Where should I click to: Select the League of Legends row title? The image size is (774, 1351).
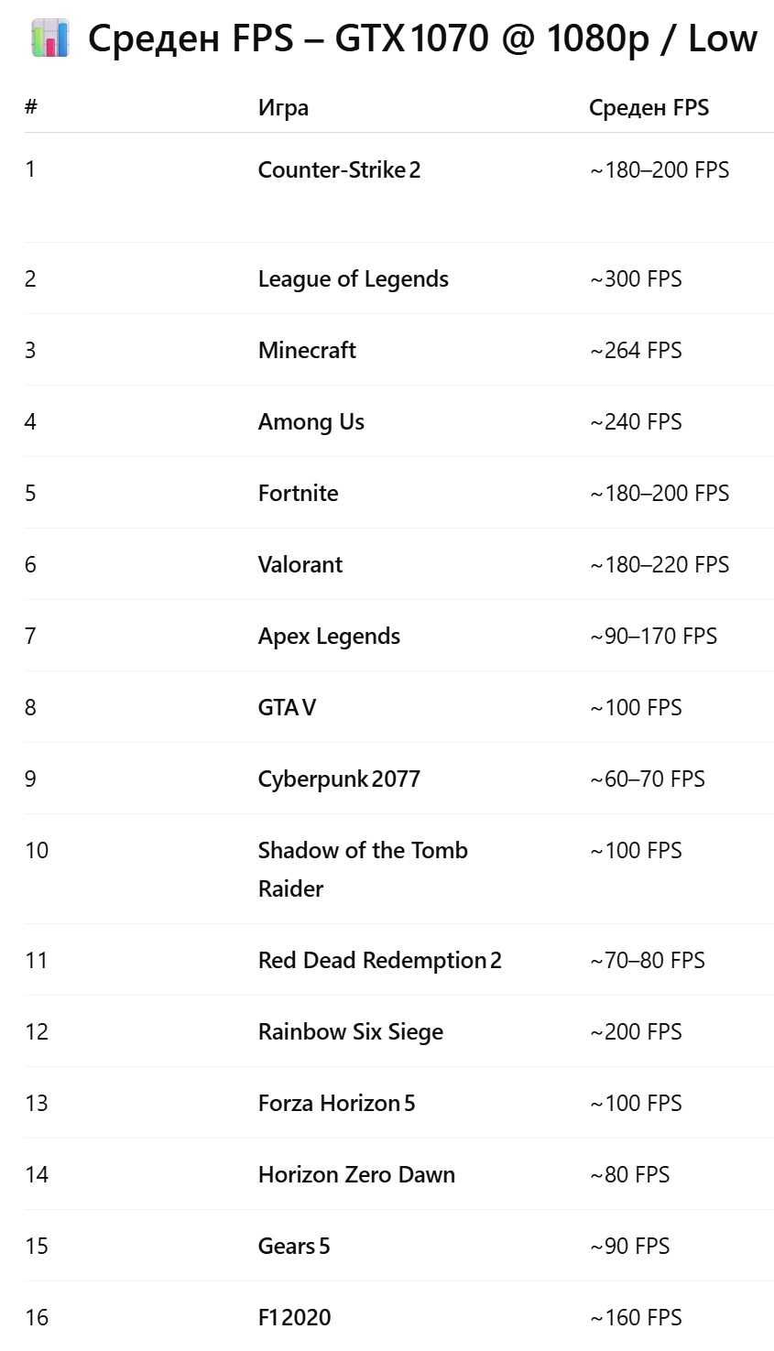click(x=353, y=279)
